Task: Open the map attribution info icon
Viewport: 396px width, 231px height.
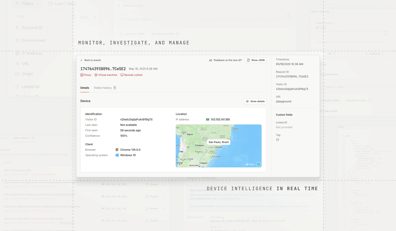Action: [258, 164]
